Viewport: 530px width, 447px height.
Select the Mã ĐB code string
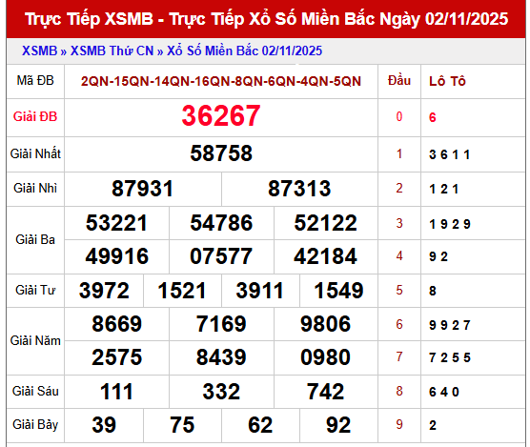pyautogui.click(x=221, y=81)
